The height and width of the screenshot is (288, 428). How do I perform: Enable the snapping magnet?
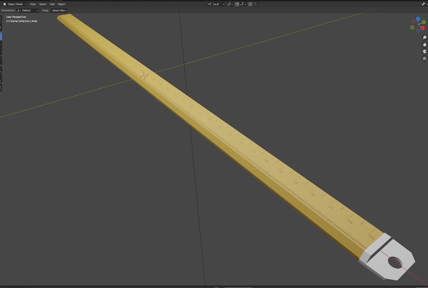[237, 4]
